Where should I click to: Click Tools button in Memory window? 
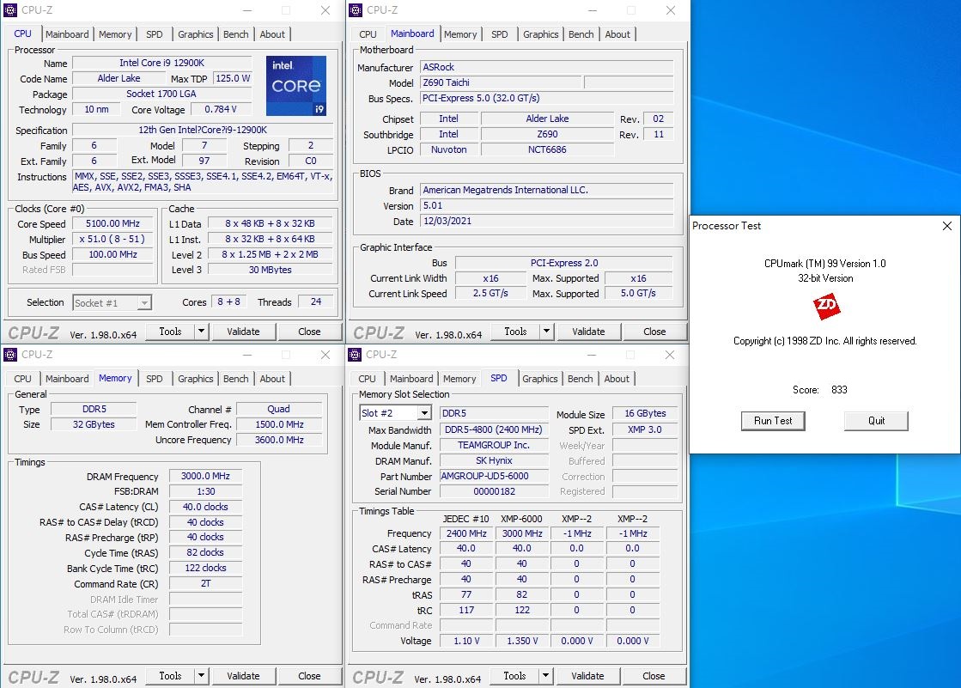tap(170, 676)
